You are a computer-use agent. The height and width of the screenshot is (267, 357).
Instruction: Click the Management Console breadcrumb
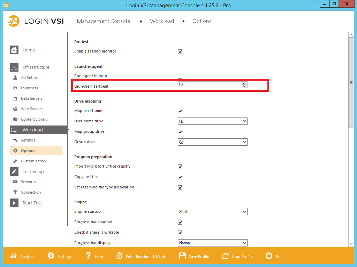103,21
